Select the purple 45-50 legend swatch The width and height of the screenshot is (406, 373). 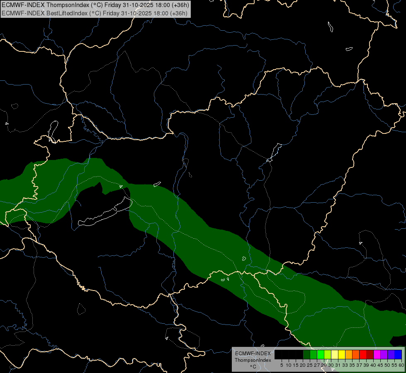pos(384,354)
